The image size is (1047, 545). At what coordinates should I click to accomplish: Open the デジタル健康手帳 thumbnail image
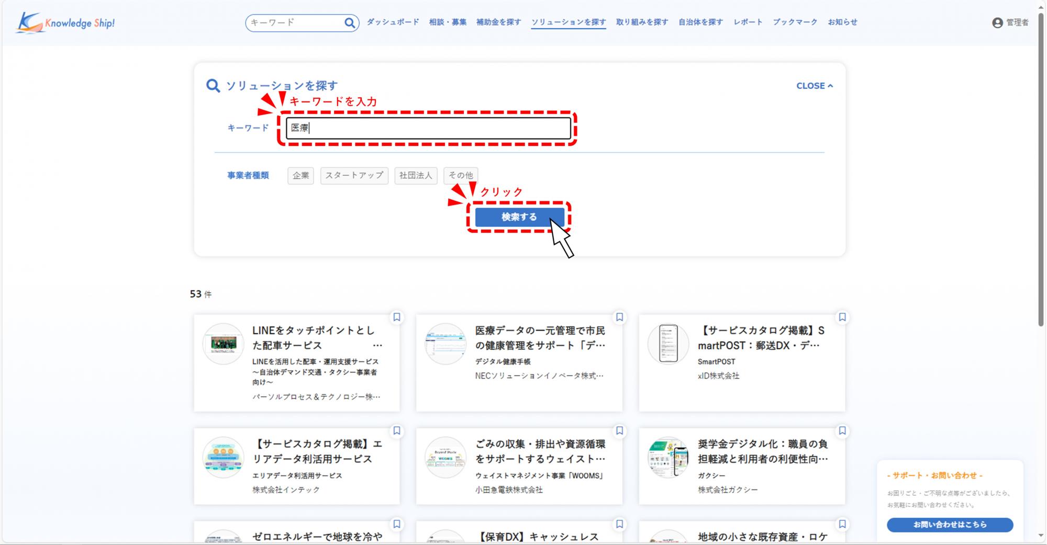click(445, 344)
